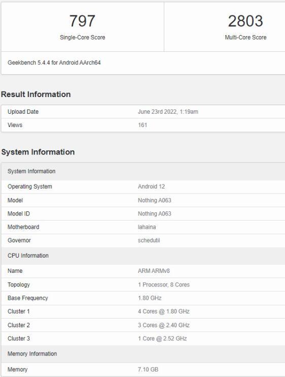Click the System Information main heading
The width and height of the screenshot is (285, 377).
[x=38, y=152]
